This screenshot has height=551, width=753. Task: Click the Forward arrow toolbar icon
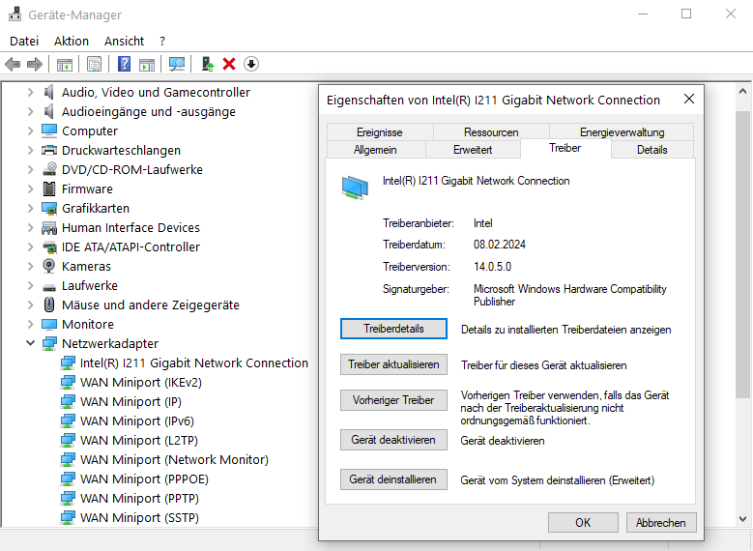pos(35,64)
